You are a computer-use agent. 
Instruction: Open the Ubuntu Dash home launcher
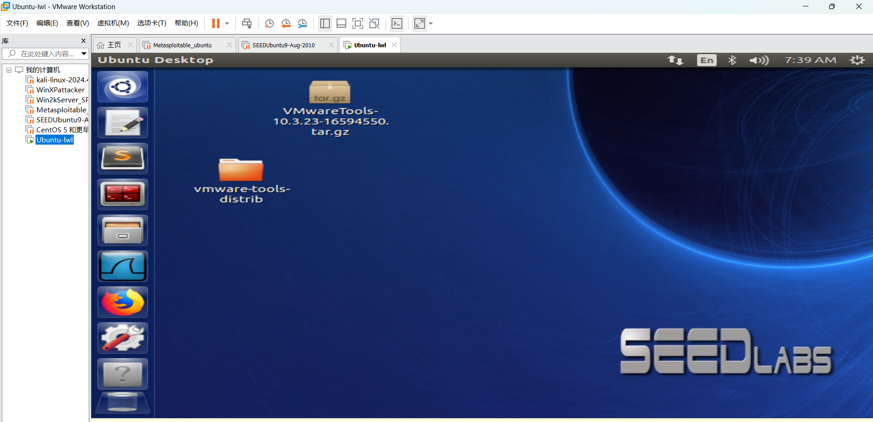(x=123, y=86)
